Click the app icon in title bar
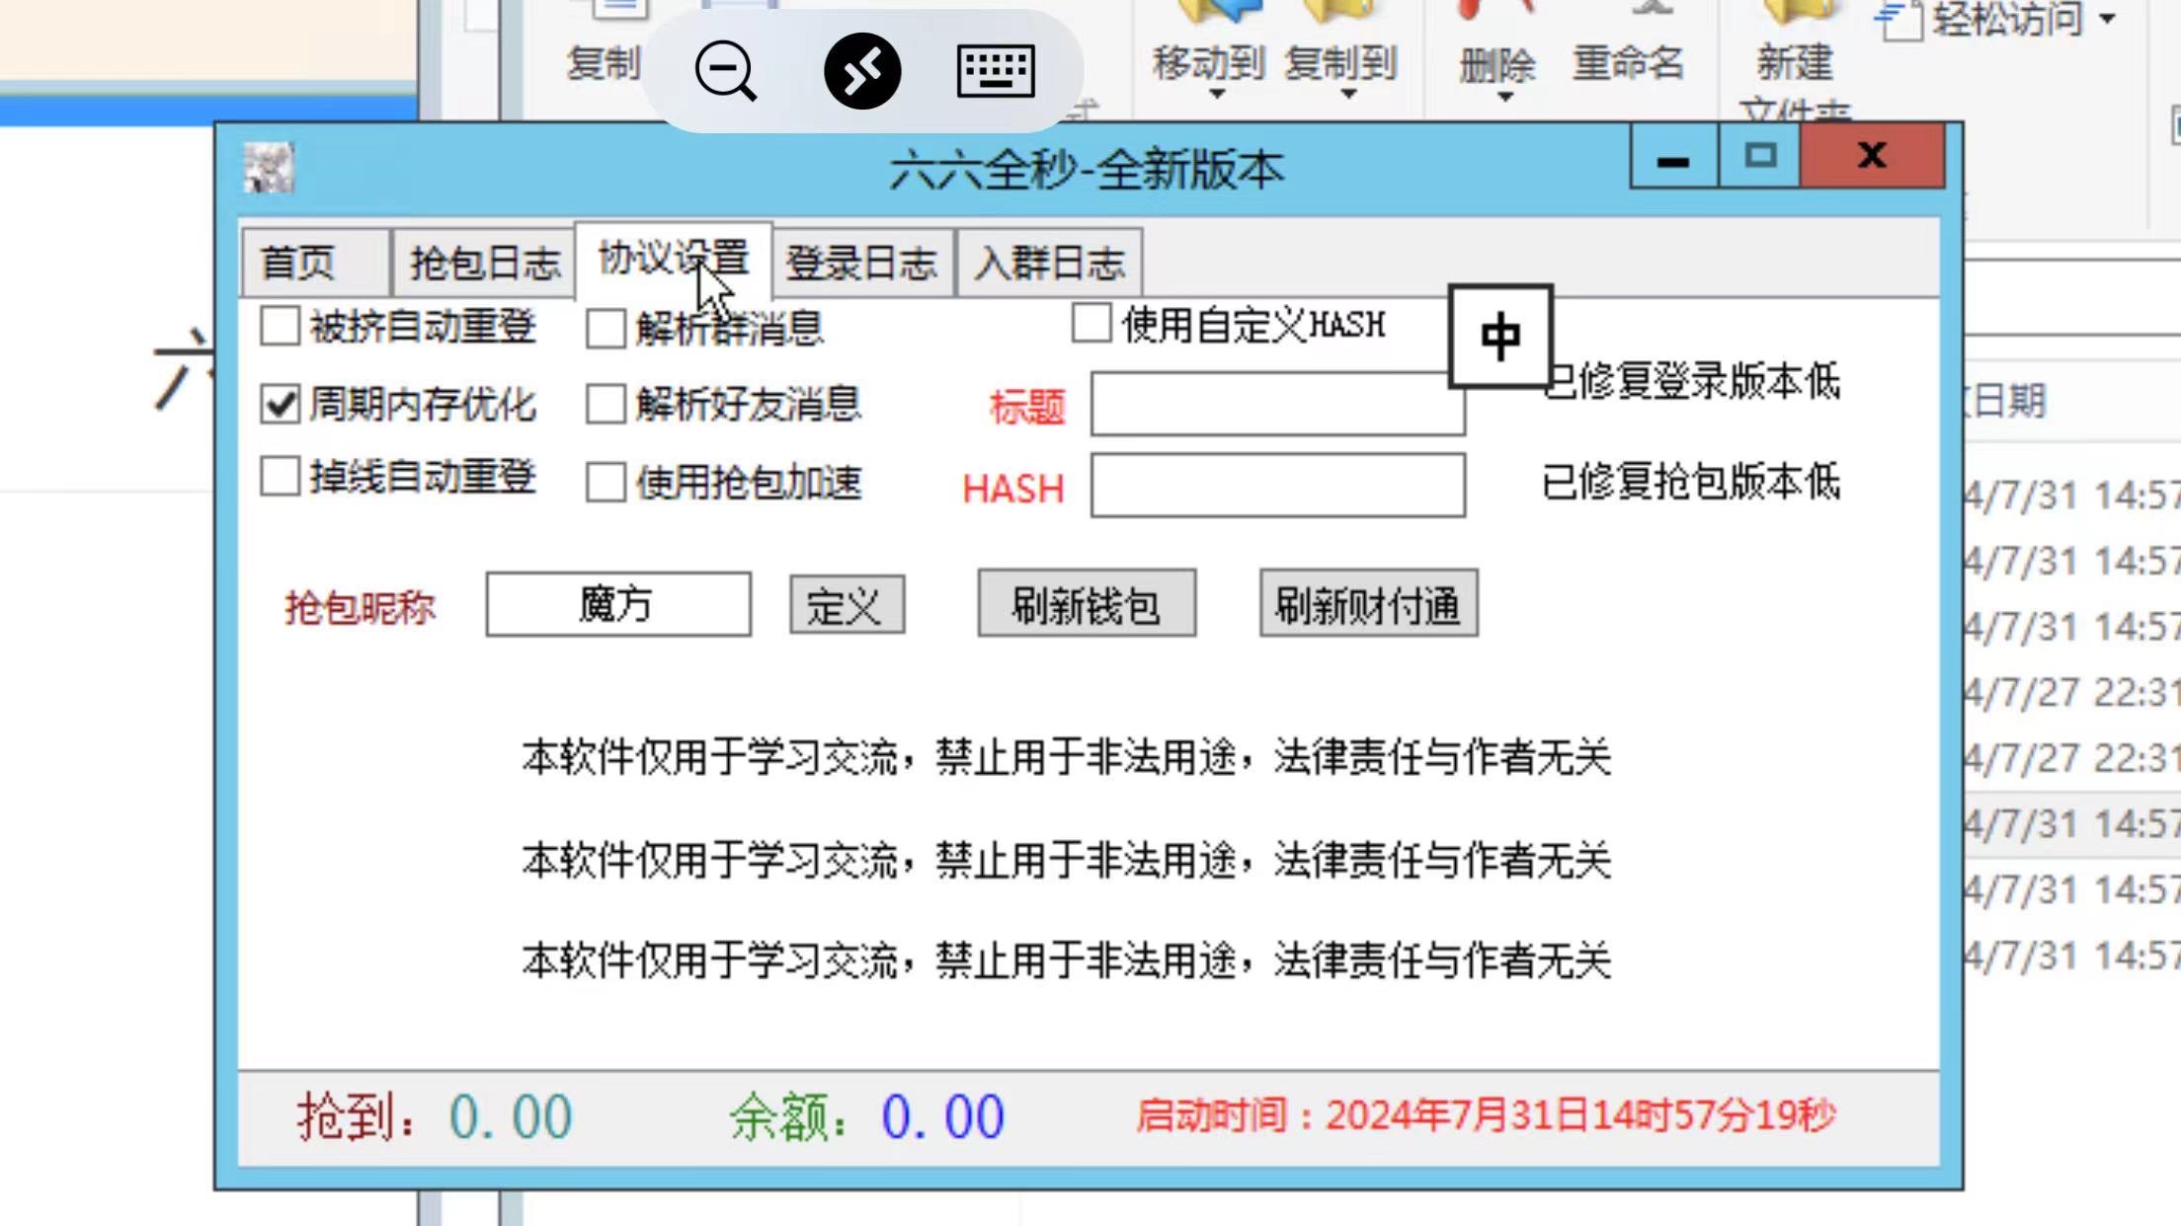 click(x=269, y=167)
